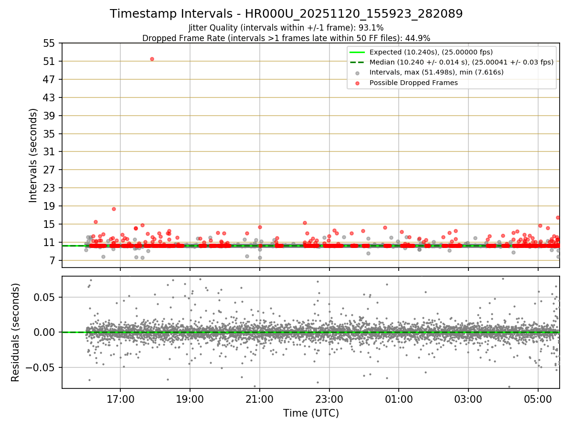Click the 'Residuals (seconds)' y-axis label
Image resolution: width=573 pixels, height=430 pixels.
point(16,333)
